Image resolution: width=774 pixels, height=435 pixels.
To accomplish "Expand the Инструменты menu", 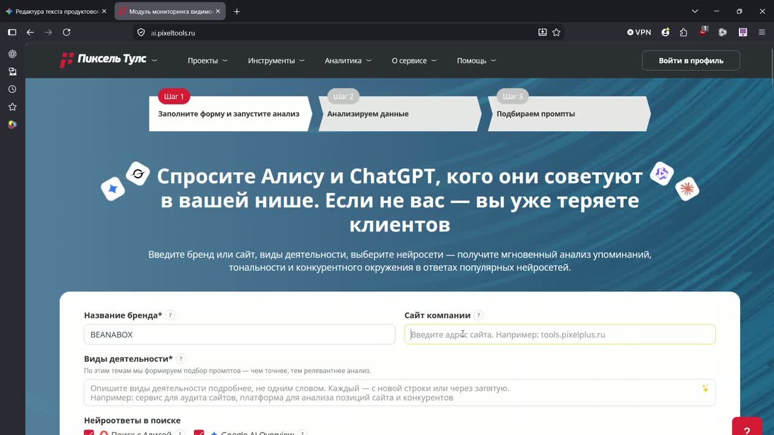I will click(276, 60).
